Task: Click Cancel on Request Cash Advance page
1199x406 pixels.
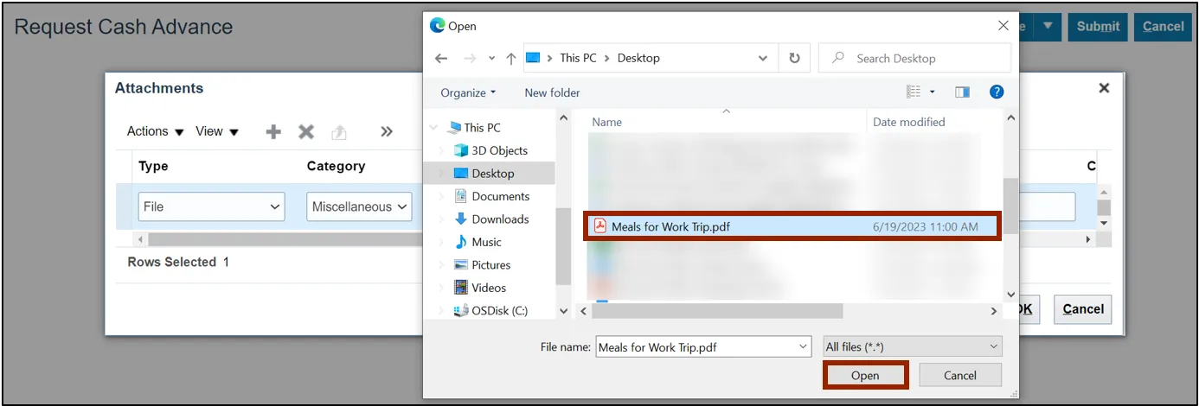Action: coord(1163,27)
